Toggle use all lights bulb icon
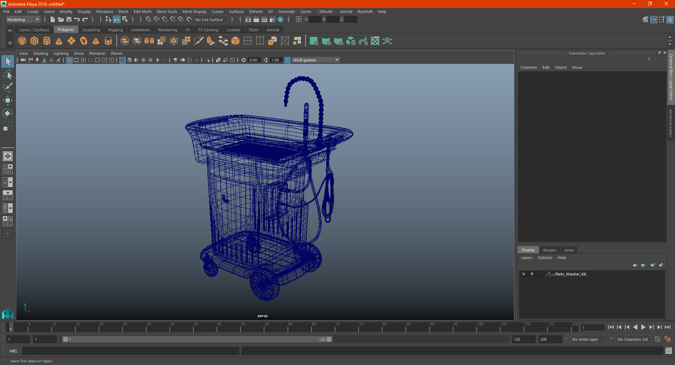Screen dimensions: 675x365 click(157, 60)
